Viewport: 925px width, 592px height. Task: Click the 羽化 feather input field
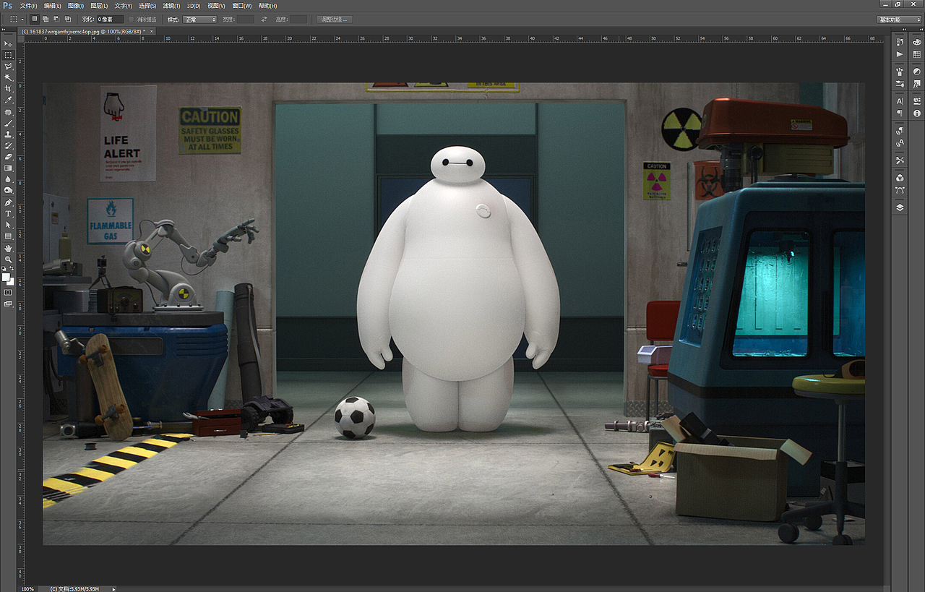(x=111, y=20)
